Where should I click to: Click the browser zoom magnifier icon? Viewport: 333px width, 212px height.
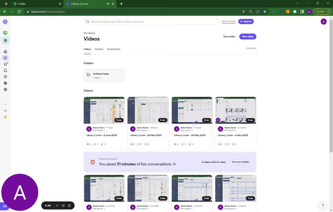point(250,12)
